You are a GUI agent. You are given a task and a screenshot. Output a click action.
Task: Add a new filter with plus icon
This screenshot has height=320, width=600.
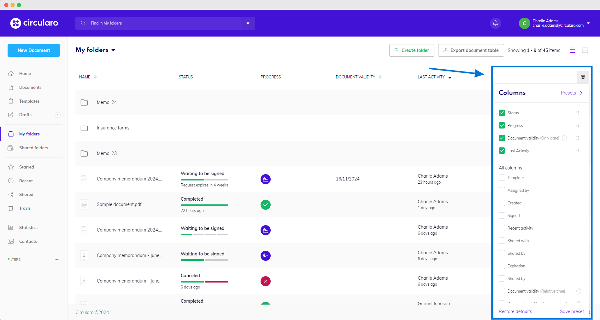[57, 260]
